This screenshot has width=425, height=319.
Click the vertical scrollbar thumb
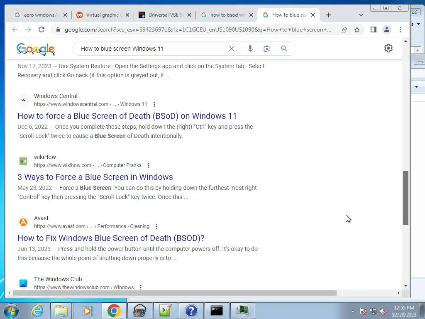coord(405,198)
